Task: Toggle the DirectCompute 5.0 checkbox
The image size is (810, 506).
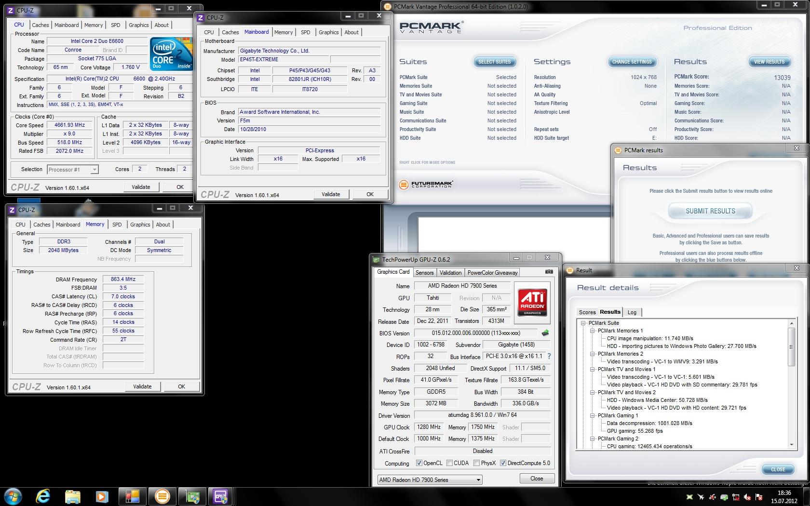Action: point(503,463)
